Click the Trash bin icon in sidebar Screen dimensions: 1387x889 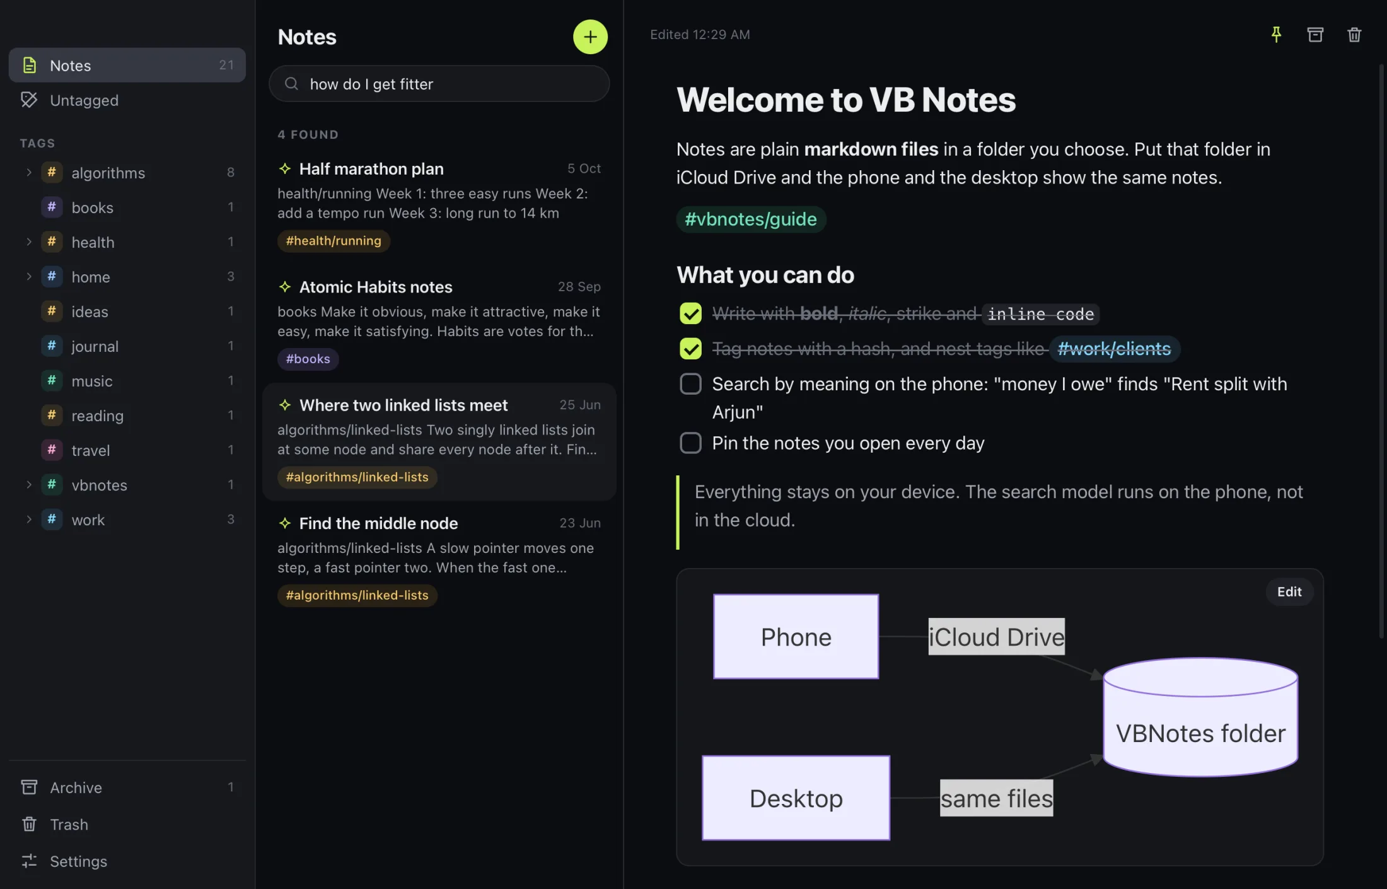coord(29,824)
